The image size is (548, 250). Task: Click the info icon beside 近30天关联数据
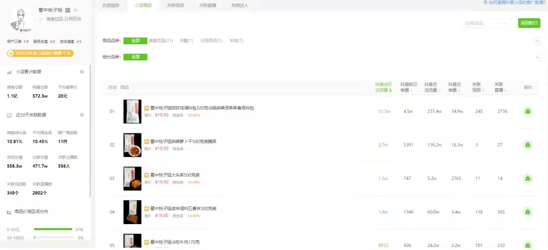click(82, 115)
